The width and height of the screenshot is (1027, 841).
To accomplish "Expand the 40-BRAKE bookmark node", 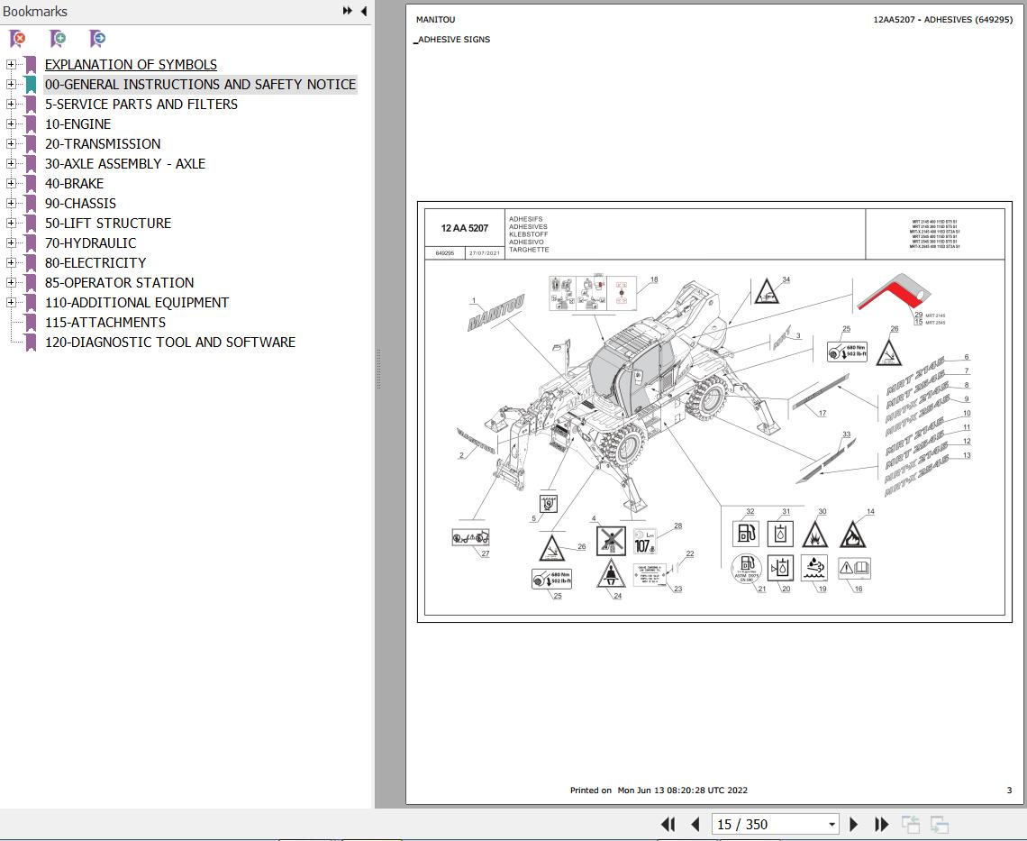I will click(11, 184).
